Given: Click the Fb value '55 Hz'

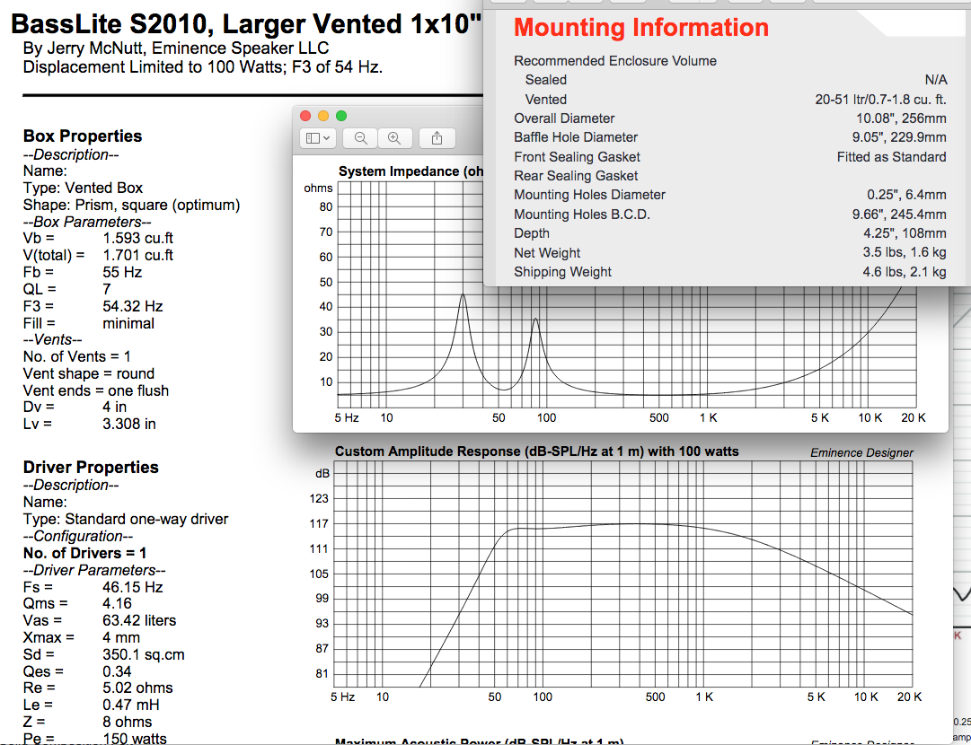Looking at the screenshot, I should (122, 272).
